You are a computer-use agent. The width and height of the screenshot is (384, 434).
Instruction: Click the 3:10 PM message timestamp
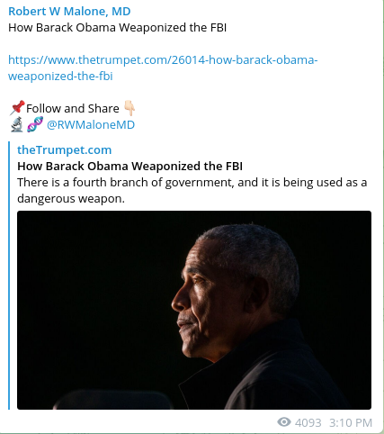point(351,422)
